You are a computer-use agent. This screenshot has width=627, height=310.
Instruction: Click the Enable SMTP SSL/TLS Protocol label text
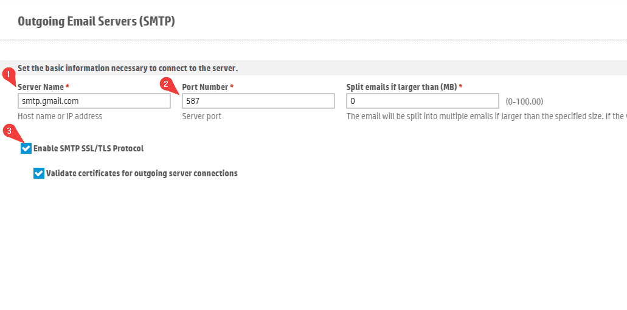[88, 148]
